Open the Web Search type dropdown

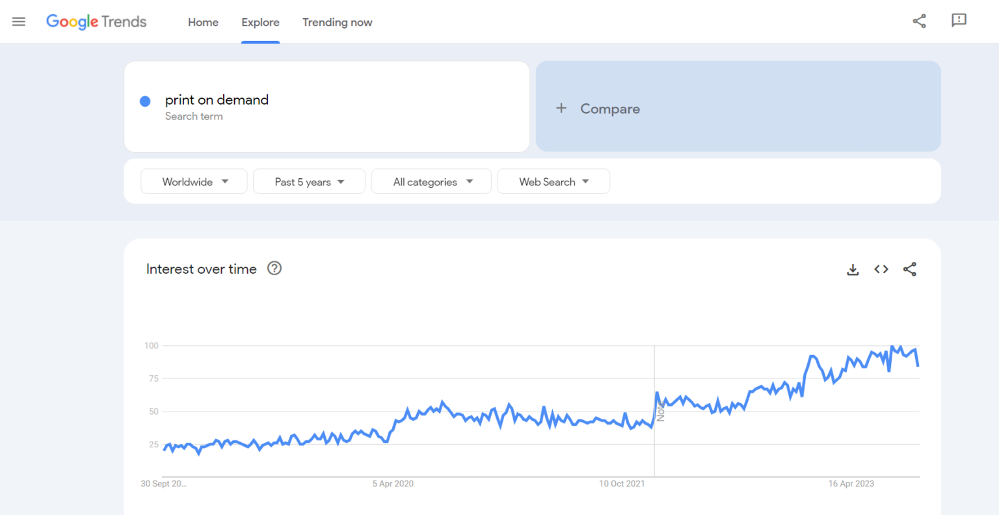(x=553, y=181)
